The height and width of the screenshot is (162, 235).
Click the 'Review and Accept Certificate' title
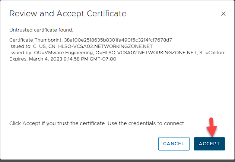tap(68, 14)
